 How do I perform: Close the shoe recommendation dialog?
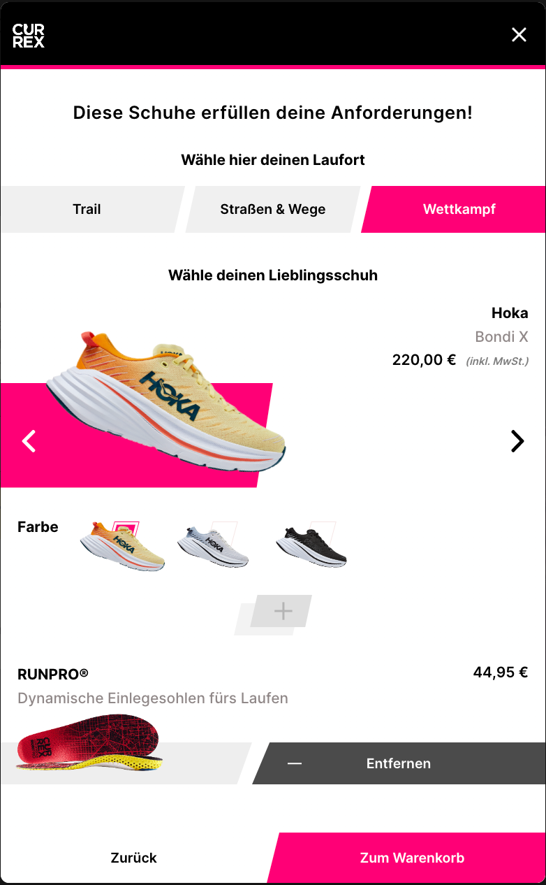click(519, 35)
